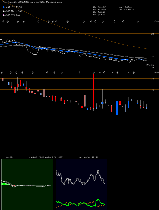Click the ADX panel heading label
The image size is (159, 210).
pyautogui.click(x=60, y=157)
